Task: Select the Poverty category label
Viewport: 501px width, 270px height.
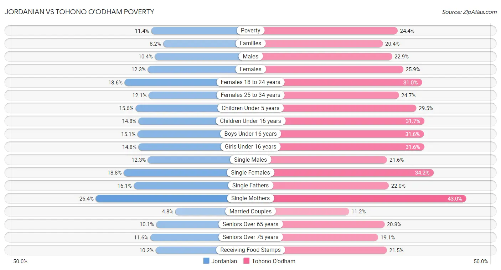Action: pyautogui.click(x=250, y=31)
